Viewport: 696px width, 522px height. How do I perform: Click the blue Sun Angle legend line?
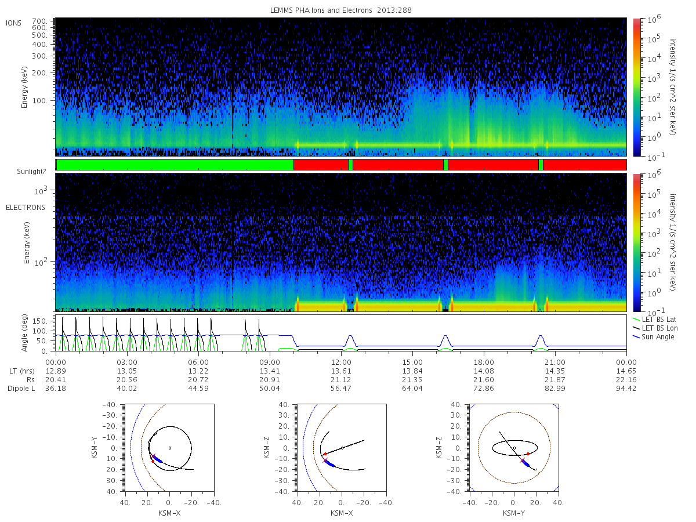(636, 337)
